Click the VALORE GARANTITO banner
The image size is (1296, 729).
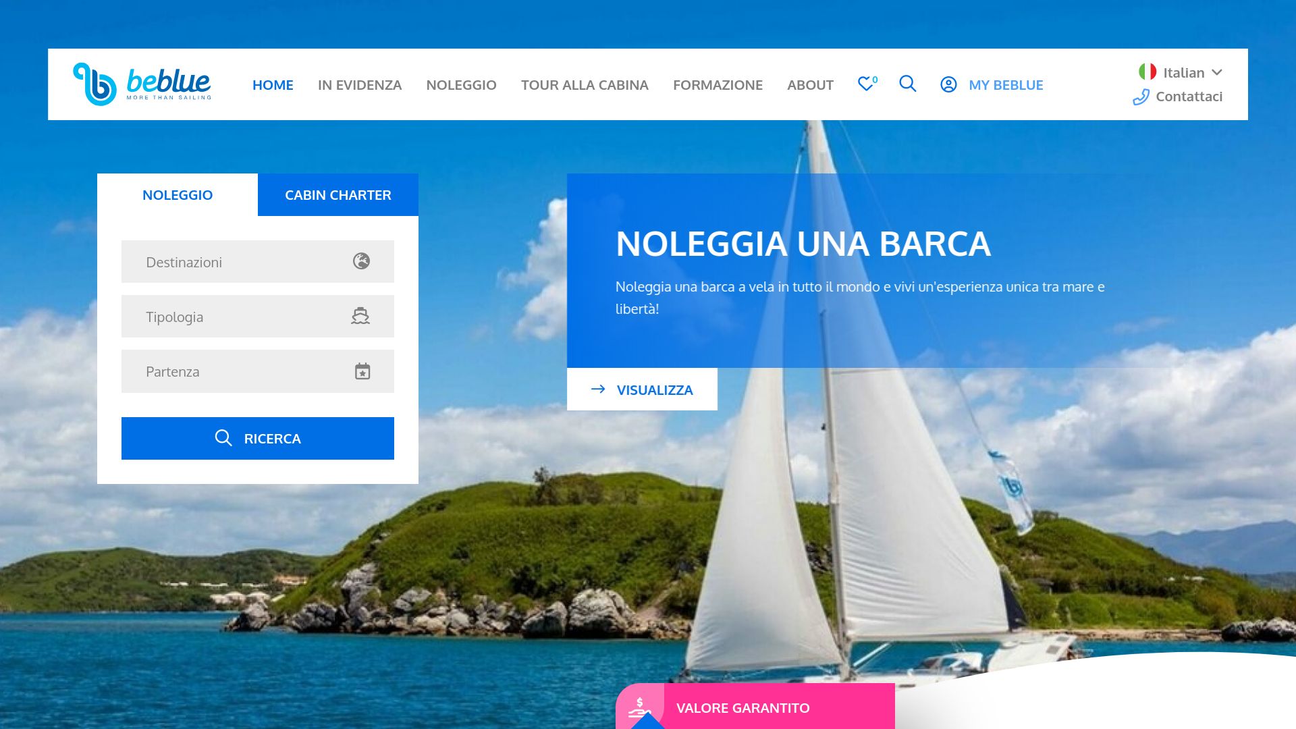tap(755, 707)
